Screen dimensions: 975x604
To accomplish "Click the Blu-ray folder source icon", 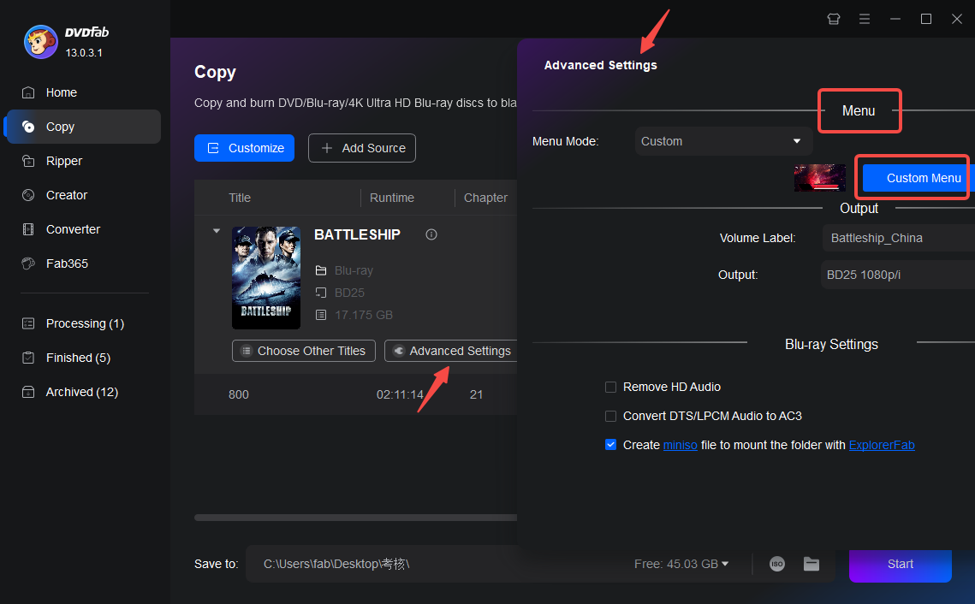I will click(x=321, y=270).
